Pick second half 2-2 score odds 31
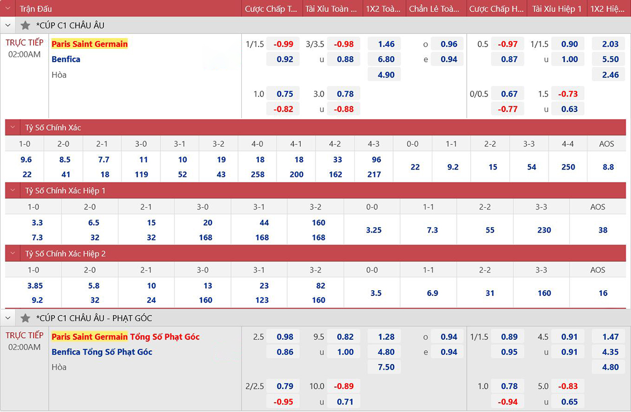Image resolution: width=631 pixels, height=412 pixels. tap(490, 293)
